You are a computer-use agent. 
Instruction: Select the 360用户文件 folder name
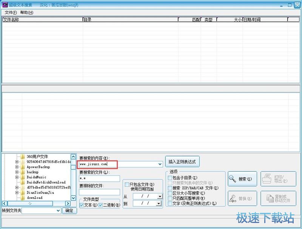(37, 157)
